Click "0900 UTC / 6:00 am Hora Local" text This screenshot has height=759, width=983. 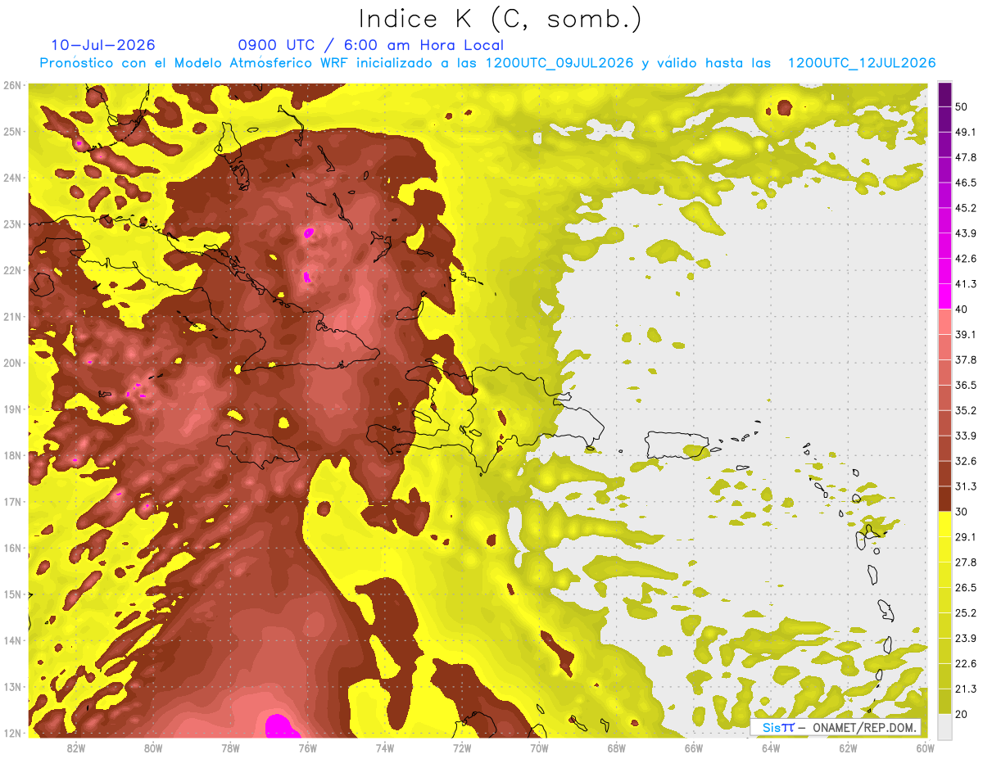(370, 45)
